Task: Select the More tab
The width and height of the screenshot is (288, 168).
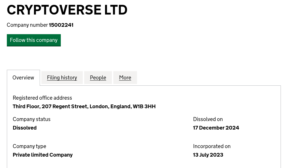Action: click(125, 78)
